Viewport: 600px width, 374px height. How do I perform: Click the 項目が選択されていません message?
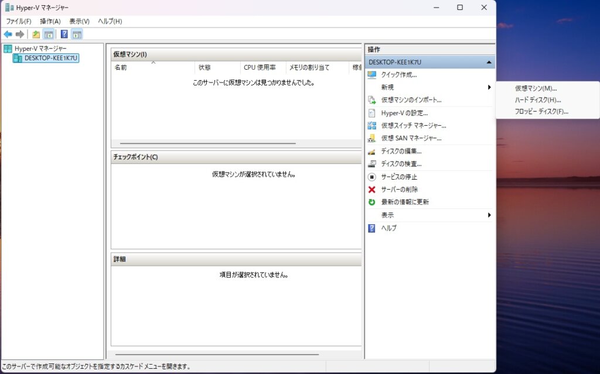[254, 275]
